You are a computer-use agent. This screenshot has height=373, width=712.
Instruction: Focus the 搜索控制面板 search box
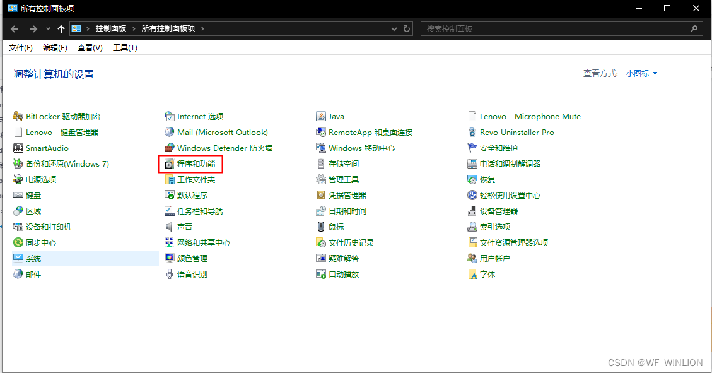(x=562, y=28)
